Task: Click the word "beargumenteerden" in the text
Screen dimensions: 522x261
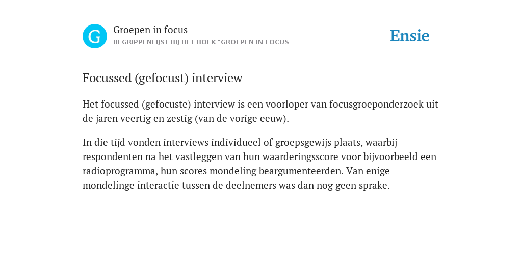Action: coord(301,171)
